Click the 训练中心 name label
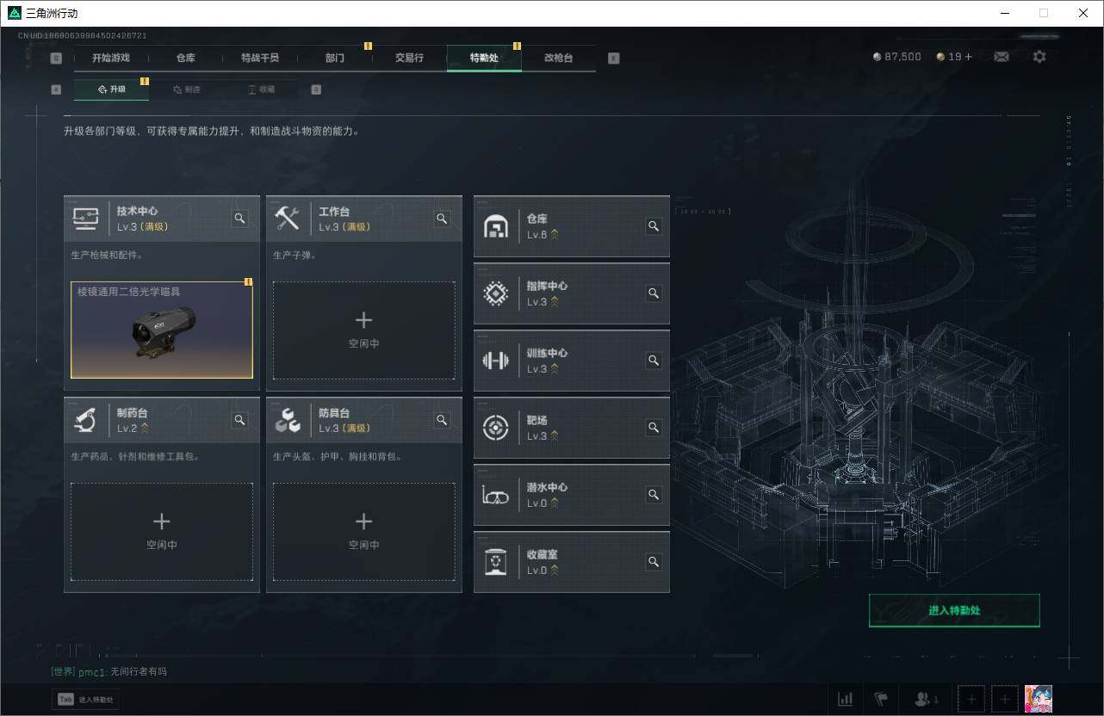 pyautogui.click(x=547, y=354)
